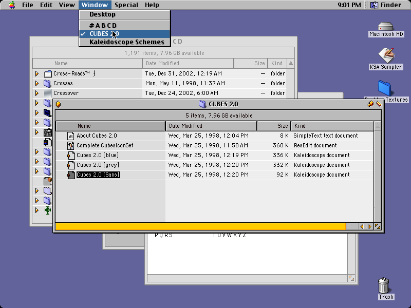The width and height of the screenshot is (411, 308).
Task: Sort CUBES 2.0 window by Size
Action: point(274,126)
